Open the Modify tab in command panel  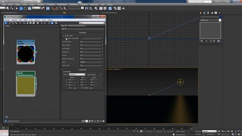[x=204, y=13]
